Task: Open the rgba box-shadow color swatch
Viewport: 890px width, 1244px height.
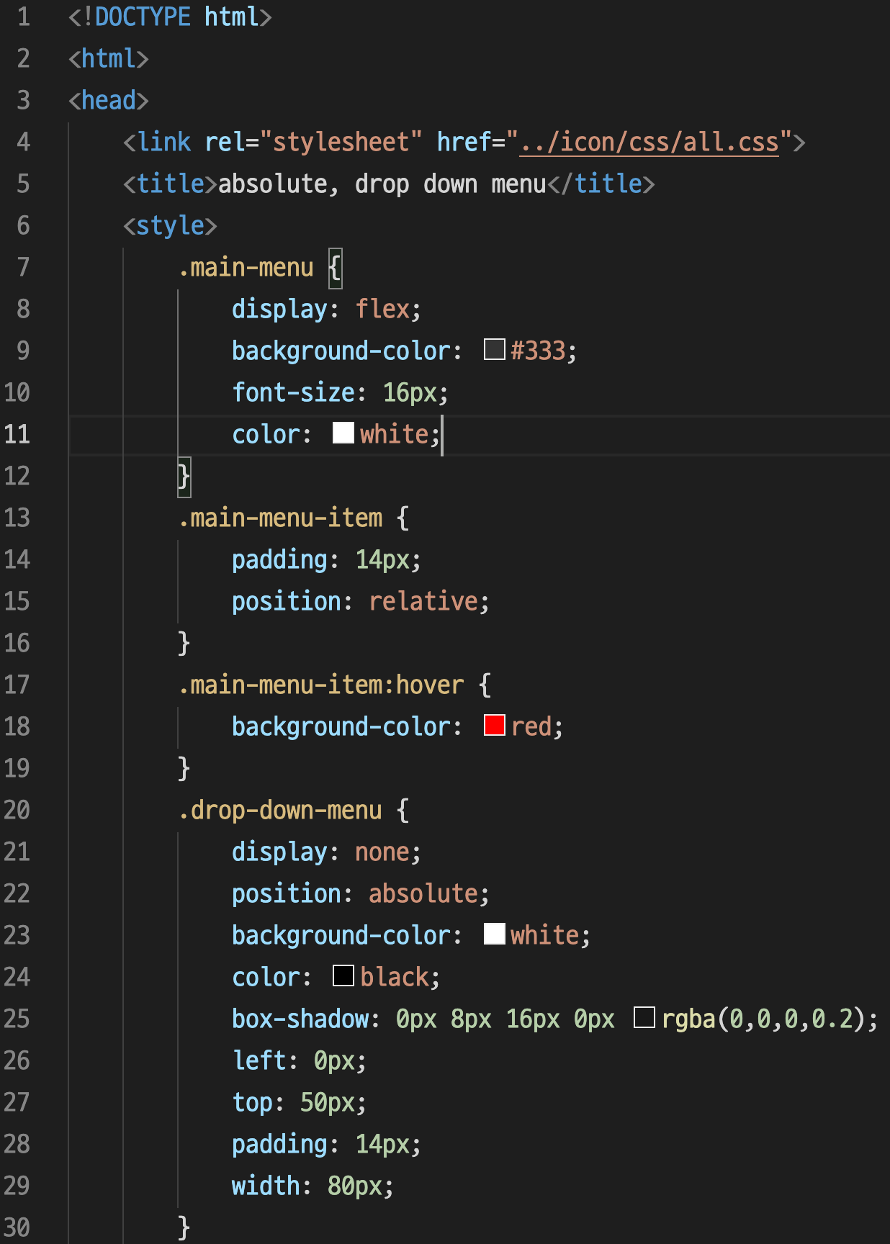Action: click(x=644, y=1017)
